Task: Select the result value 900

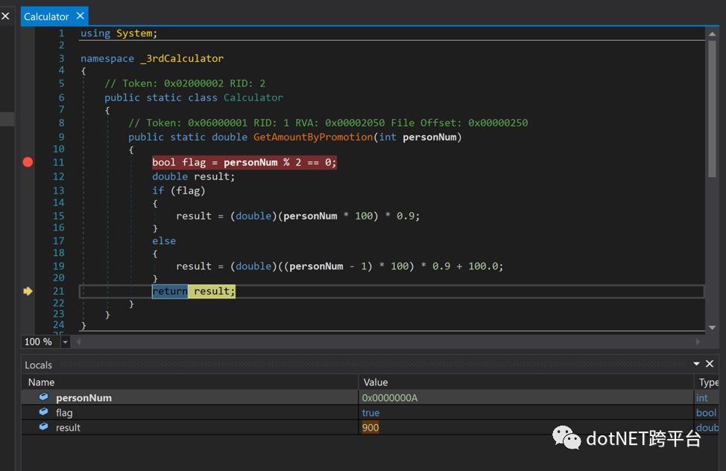Action: [370, 428]
